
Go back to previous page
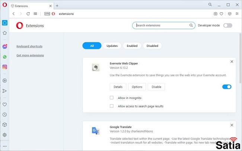[13, 14]
